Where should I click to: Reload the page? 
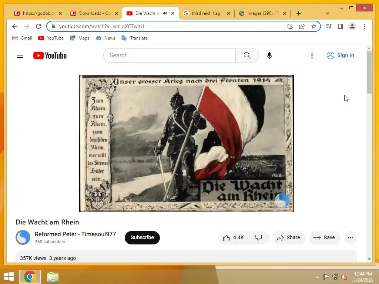pyautogui.click(x=38, y=26)
